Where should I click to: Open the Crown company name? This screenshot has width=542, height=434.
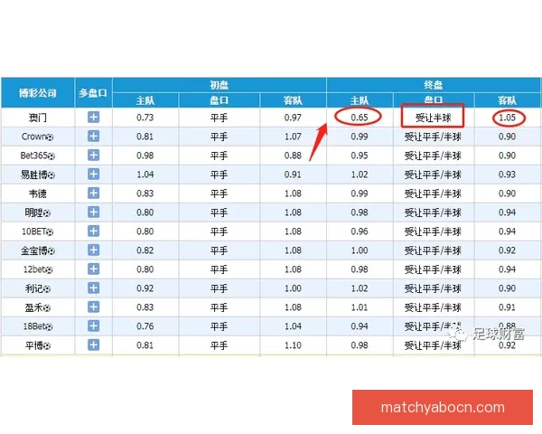click(x=34, y=137)
